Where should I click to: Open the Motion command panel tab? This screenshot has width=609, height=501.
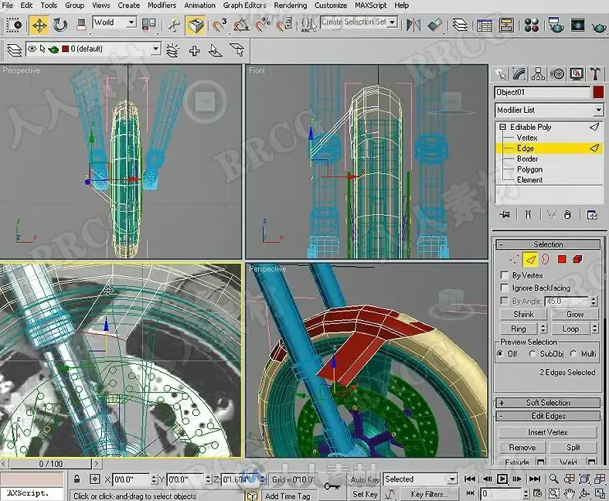[x=557, y=74]
